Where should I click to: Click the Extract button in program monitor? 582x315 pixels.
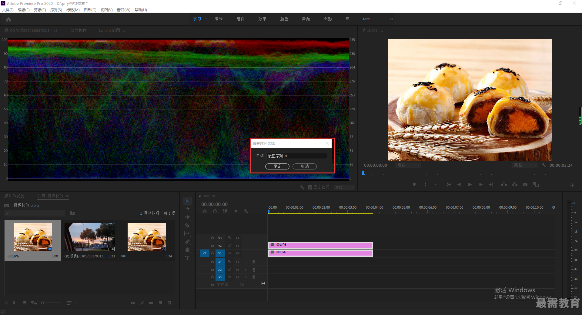point(515,184)
